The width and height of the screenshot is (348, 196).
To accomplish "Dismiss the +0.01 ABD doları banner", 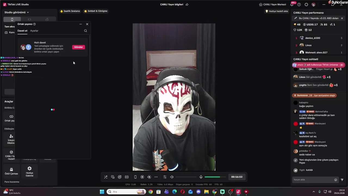I will click(342, 18).
